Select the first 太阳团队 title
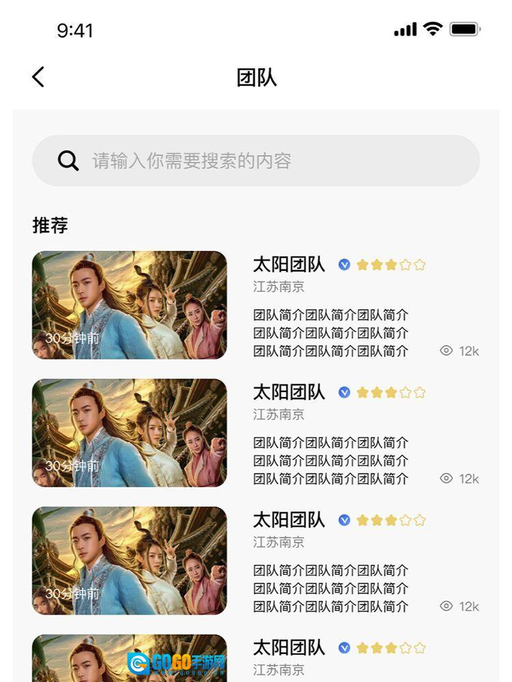512x682 pixels. click(x=289, y=265)
